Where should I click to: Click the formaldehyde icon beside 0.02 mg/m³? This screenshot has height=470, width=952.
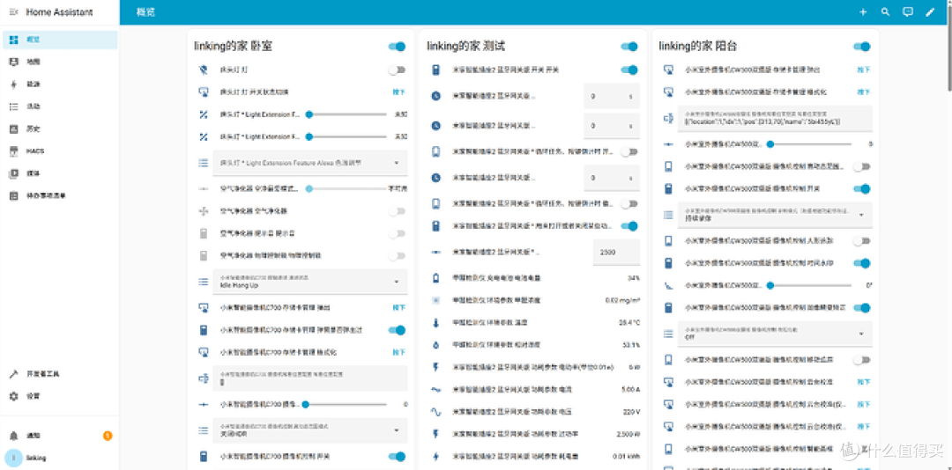tap(435, 300)
